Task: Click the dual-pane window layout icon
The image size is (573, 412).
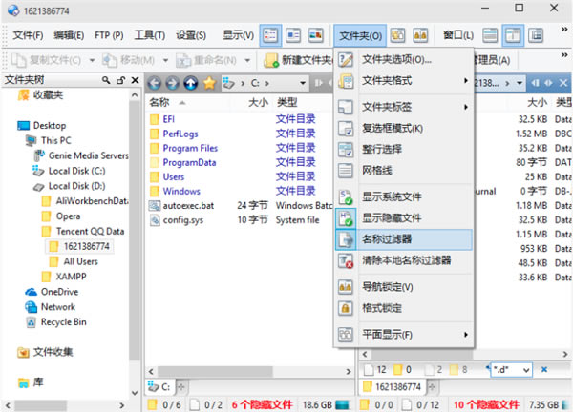Action: 513,36
